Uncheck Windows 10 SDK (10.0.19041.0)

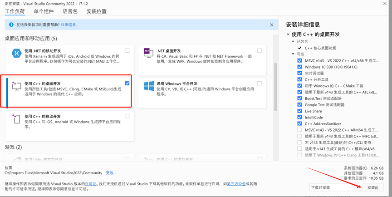tap(299, 67)
